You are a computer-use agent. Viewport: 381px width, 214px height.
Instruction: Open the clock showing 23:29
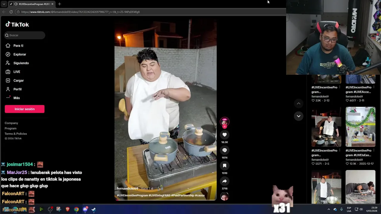[372, 209]
